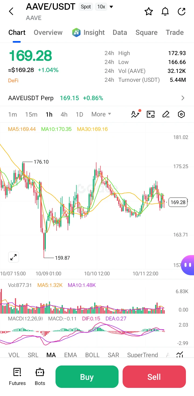Enable the SRL indicator
The image size is (194, 396).
(x=33, y=355)
